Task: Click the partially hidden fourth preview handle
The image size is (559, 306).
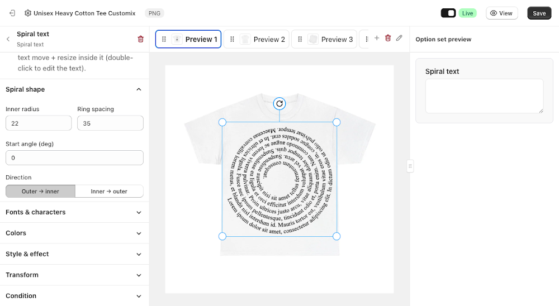Action: pos(367,39)
